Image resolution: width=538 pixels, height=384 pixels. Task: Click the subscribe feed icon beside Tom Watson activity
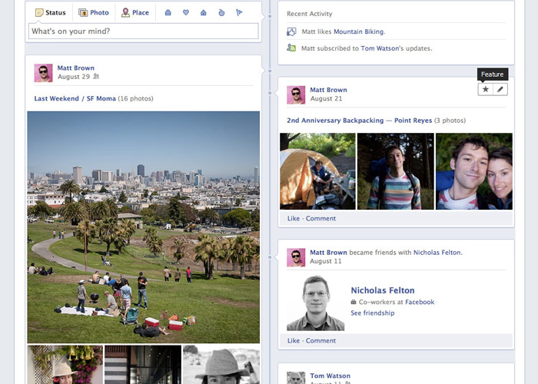point(291,48)
